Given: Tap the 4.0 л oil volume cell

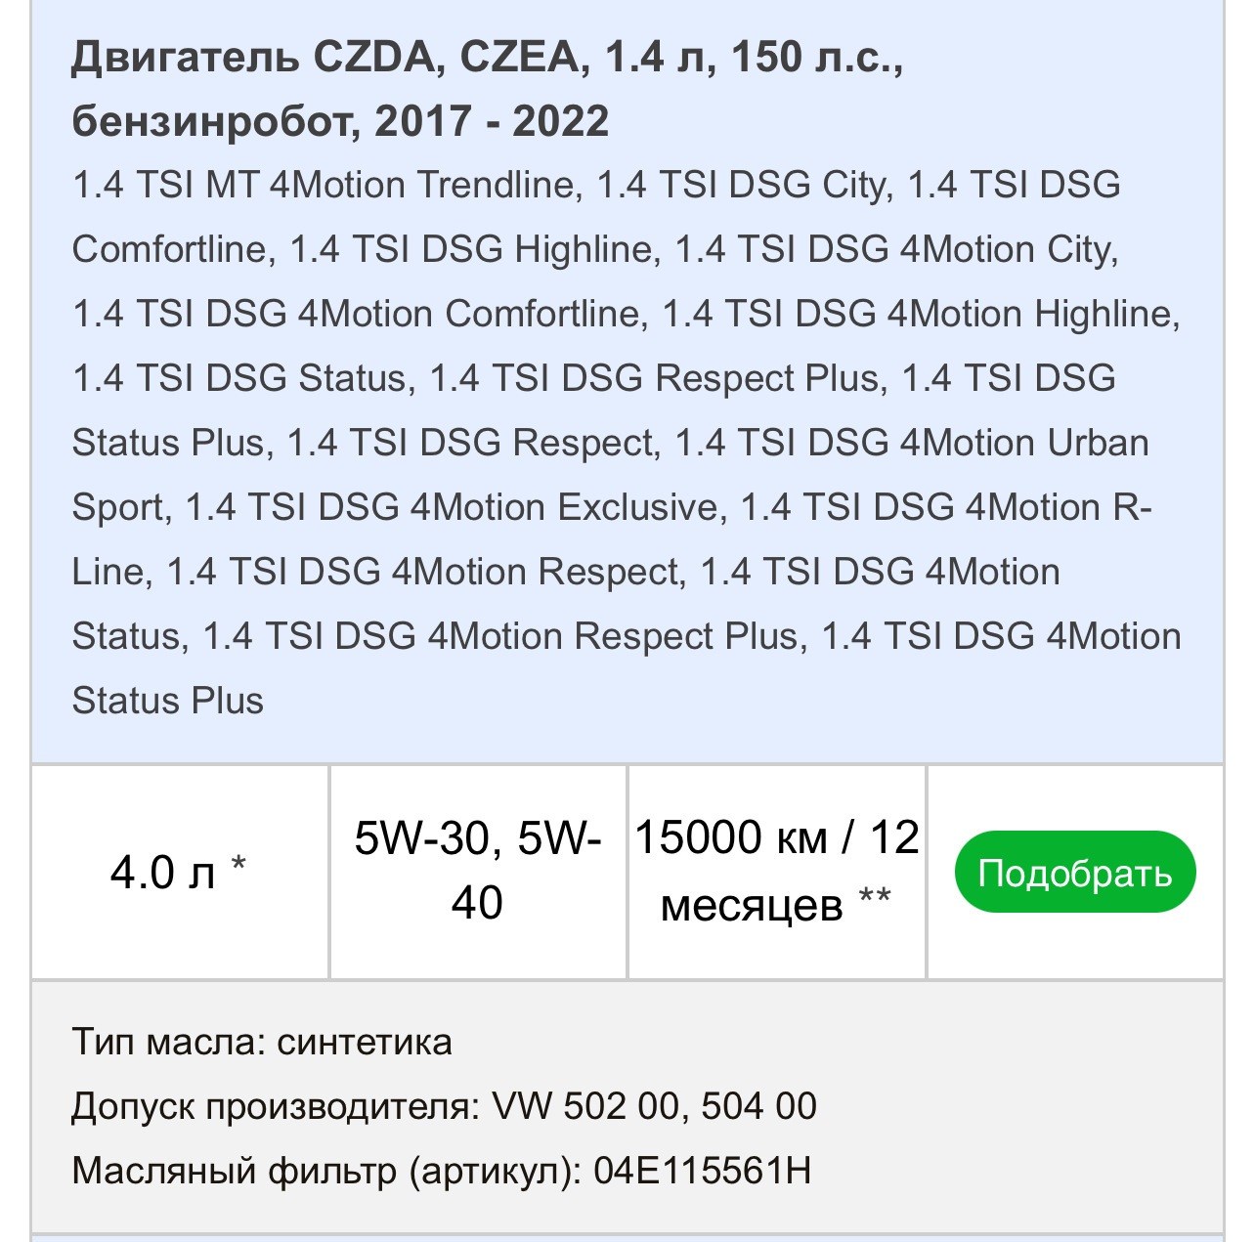Looking at the screenshot, I should (162, 872).
